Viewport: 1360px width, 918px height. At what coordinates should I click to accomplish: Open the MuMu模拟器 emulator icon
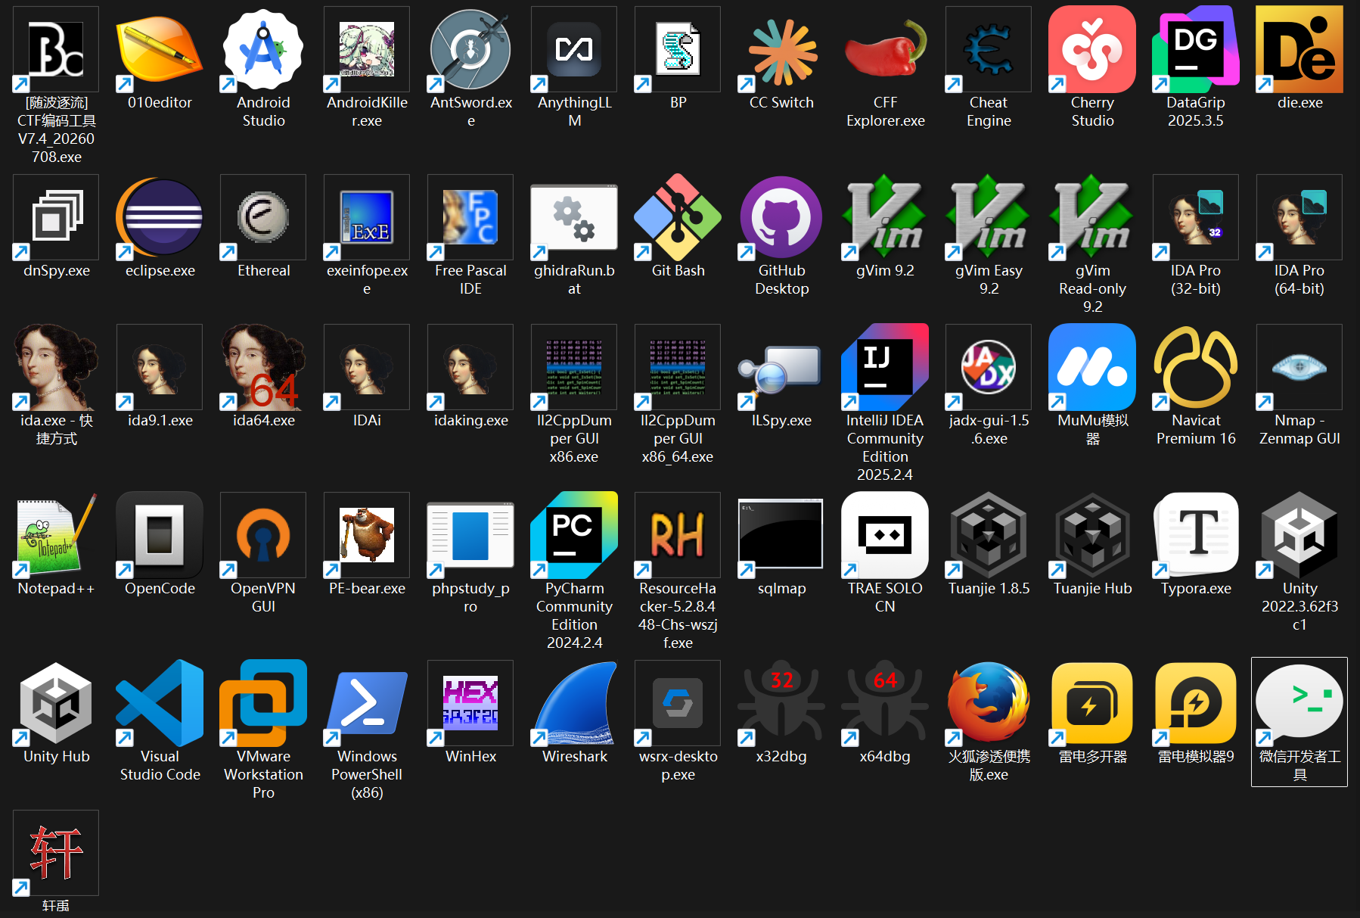tap(1092, 367)
